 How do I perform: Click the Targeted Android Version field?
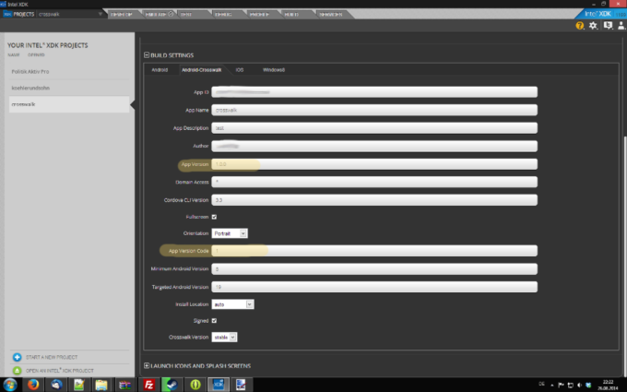click(374, 287)
